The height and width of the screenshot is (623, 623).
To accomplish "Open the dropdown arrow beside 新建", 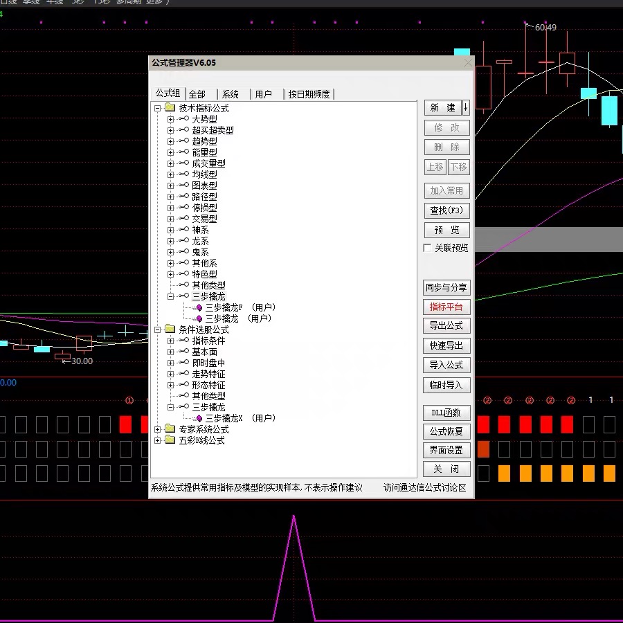I will (x=466, y=107).
